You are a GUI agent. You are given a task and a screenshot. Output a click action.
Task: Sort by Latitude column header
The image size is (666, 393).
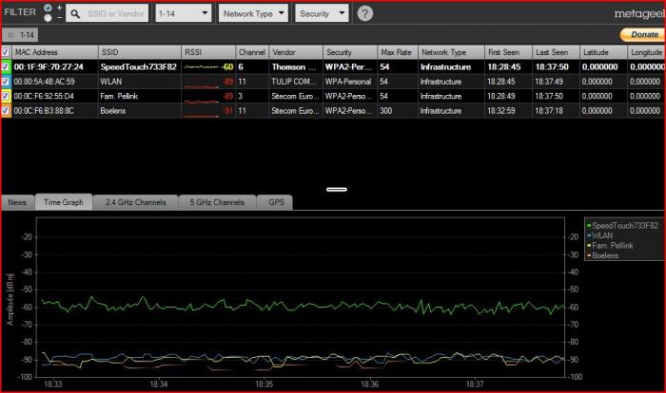(x=603, y=52)
